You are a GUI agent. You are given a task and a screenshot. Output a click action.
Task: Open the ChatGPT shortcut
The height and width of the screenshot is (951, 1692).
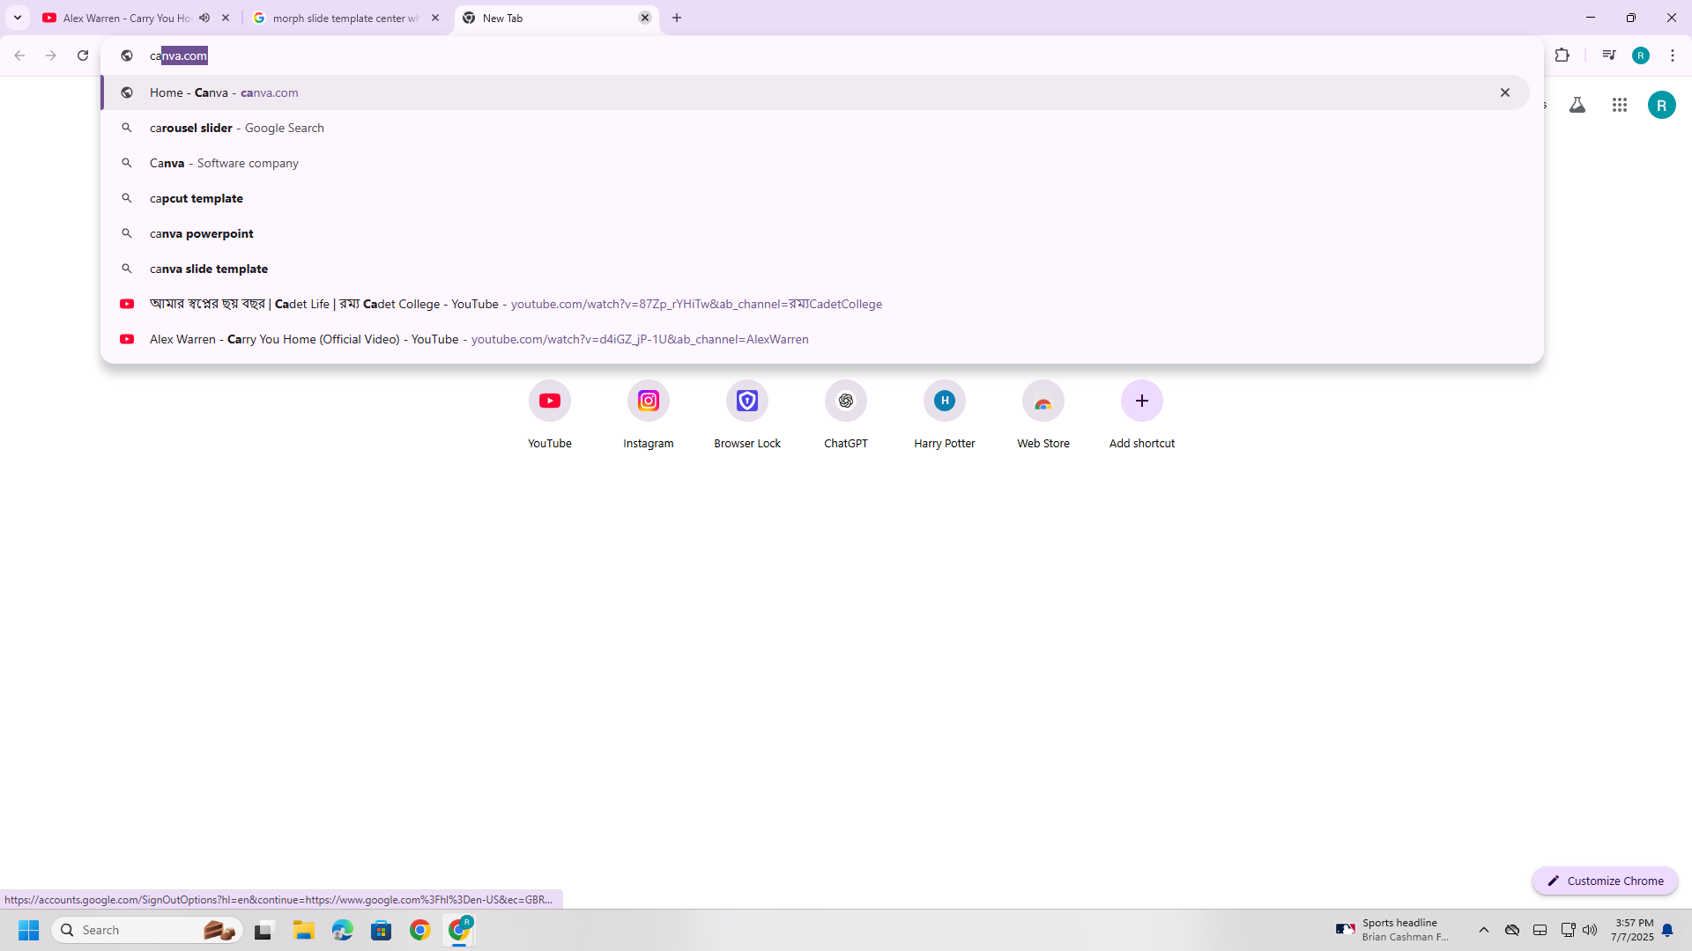coord(846,416)
